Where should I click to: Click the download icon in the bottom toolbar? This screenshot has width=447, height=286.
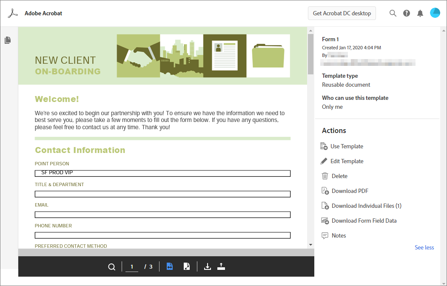(208, 266)
